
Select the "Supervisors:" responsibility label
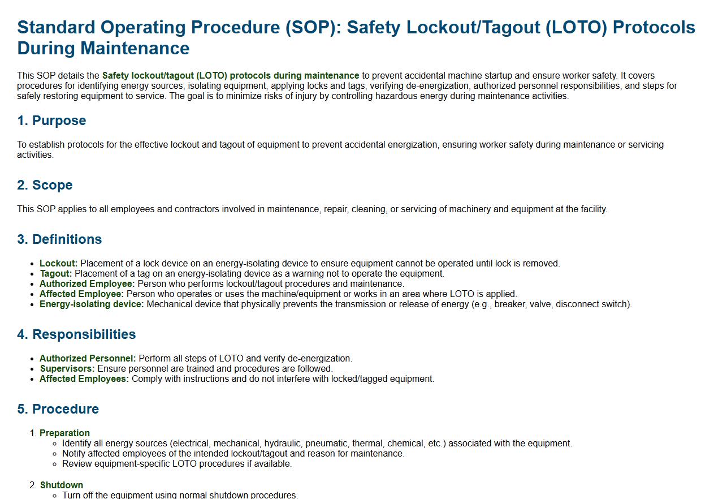(67, 369)
